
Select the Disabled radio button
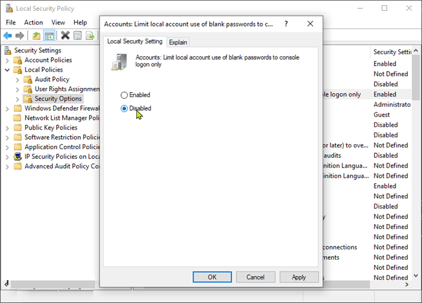tap(124, 108)
